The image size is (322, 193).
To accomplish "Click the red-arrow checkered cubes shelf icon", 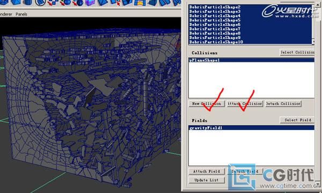I will (x=53, y=3).
